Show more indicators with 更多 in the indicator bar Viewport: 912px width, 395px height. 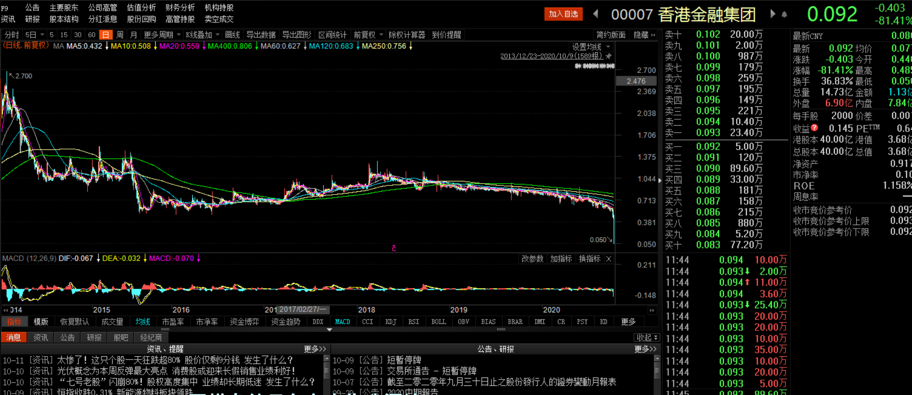click(x=628, y=322)
